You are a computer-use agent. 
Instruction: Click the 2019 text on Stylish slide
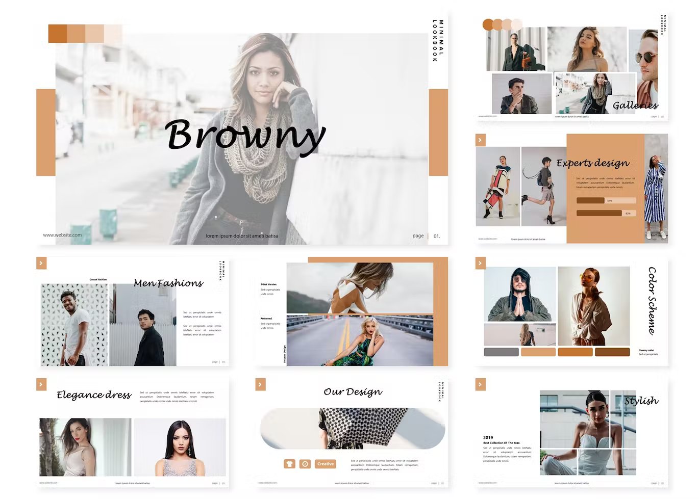[488, 437]
